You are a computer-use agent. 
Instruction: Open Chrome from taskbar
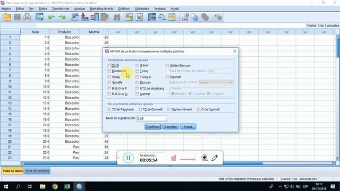pyautogui.click(x=55, y=186)
